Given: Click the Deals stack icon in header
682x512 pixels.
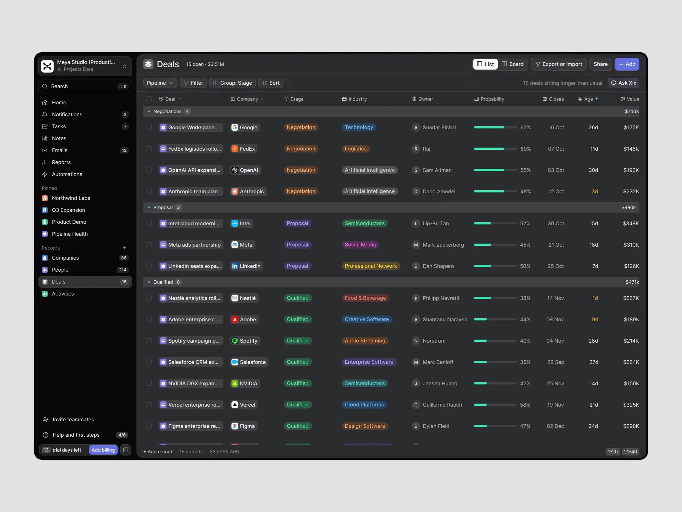Looking at the screenshot, I should pos(148,64).
